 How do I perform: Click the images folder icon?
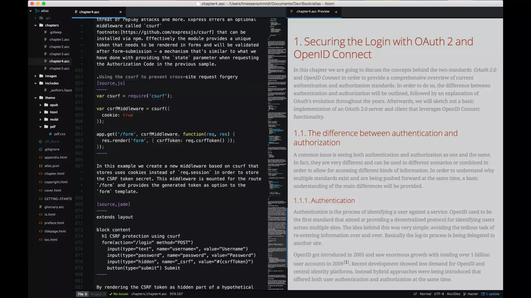41,76
